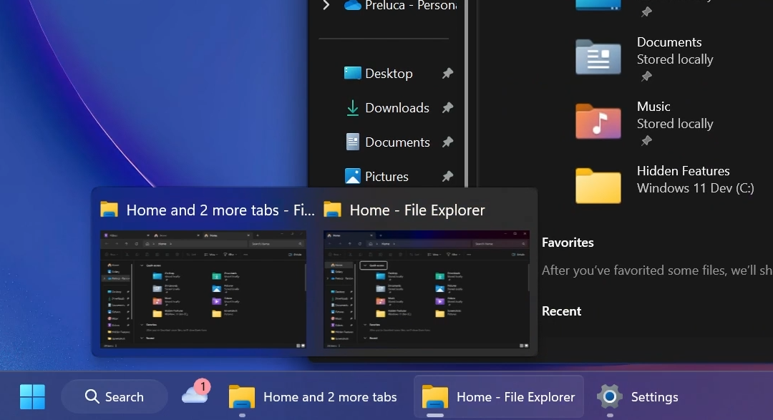Image resolution: width=773 pixels, height=420 pixels.
Task: Open Desktop from the navigation sidebar
Action: coord(389,73)
